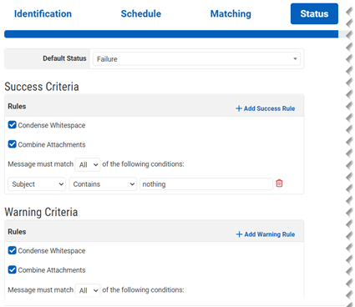Uncheck Condense Whitespace under Success Criteria
The image size is (355, 307).
(x=12, y=125)
